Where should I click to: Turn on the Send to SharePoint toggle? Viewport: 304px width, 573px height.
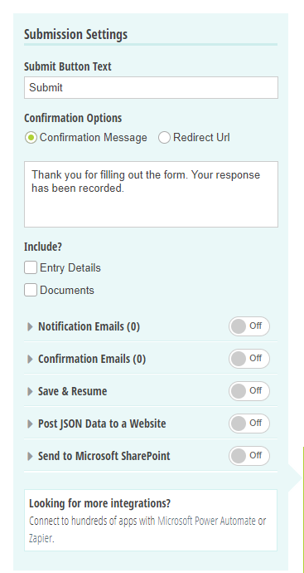(249, 456)
